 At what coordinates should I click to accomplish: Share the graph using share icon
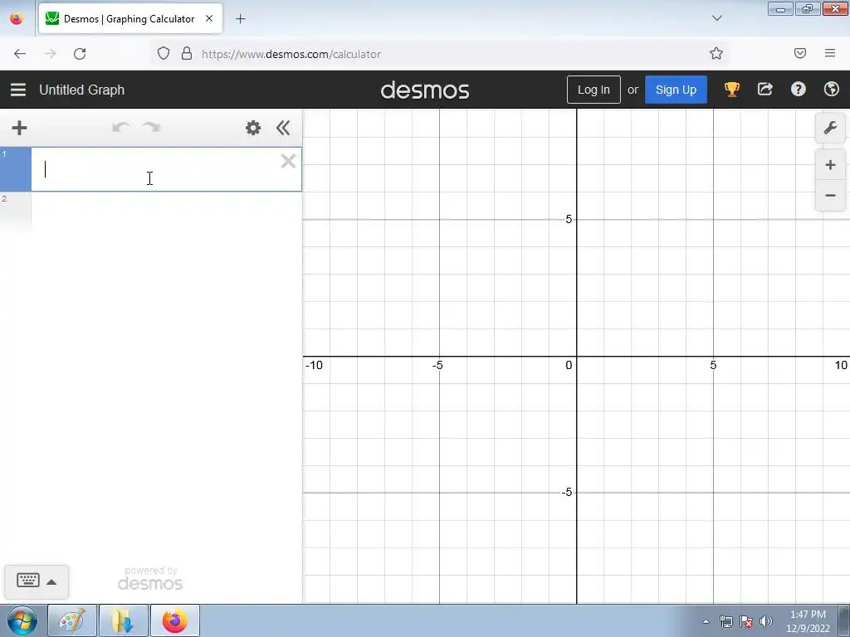pos(765,89)
